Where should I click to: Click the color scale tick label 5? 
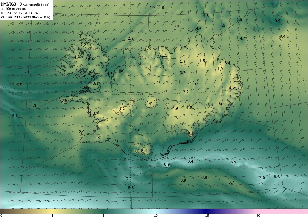[x=103, y=216]
